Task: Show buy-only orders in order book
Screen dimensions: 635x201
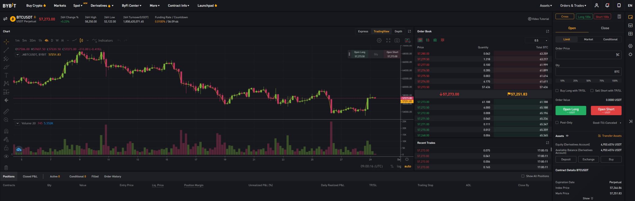Action: [435, 40]
